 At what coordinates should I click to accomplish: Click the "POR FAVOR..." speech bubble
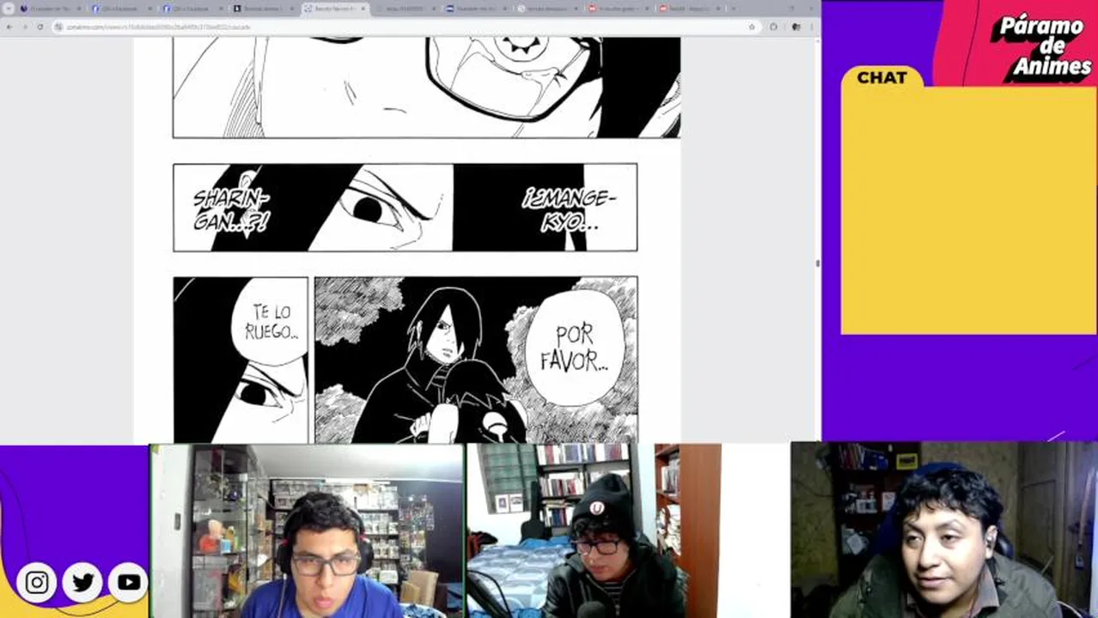point(574,348)
